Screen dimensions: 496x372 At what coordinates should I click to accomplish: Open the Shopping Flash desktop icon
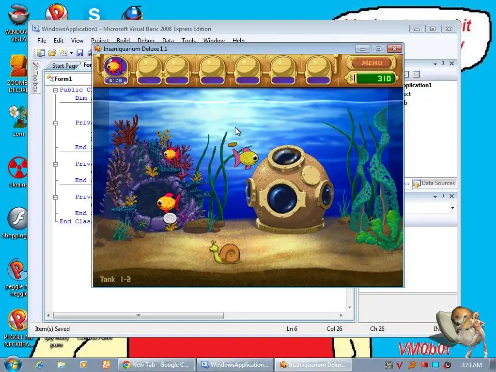pyautogui.click(x=16, y=223)
